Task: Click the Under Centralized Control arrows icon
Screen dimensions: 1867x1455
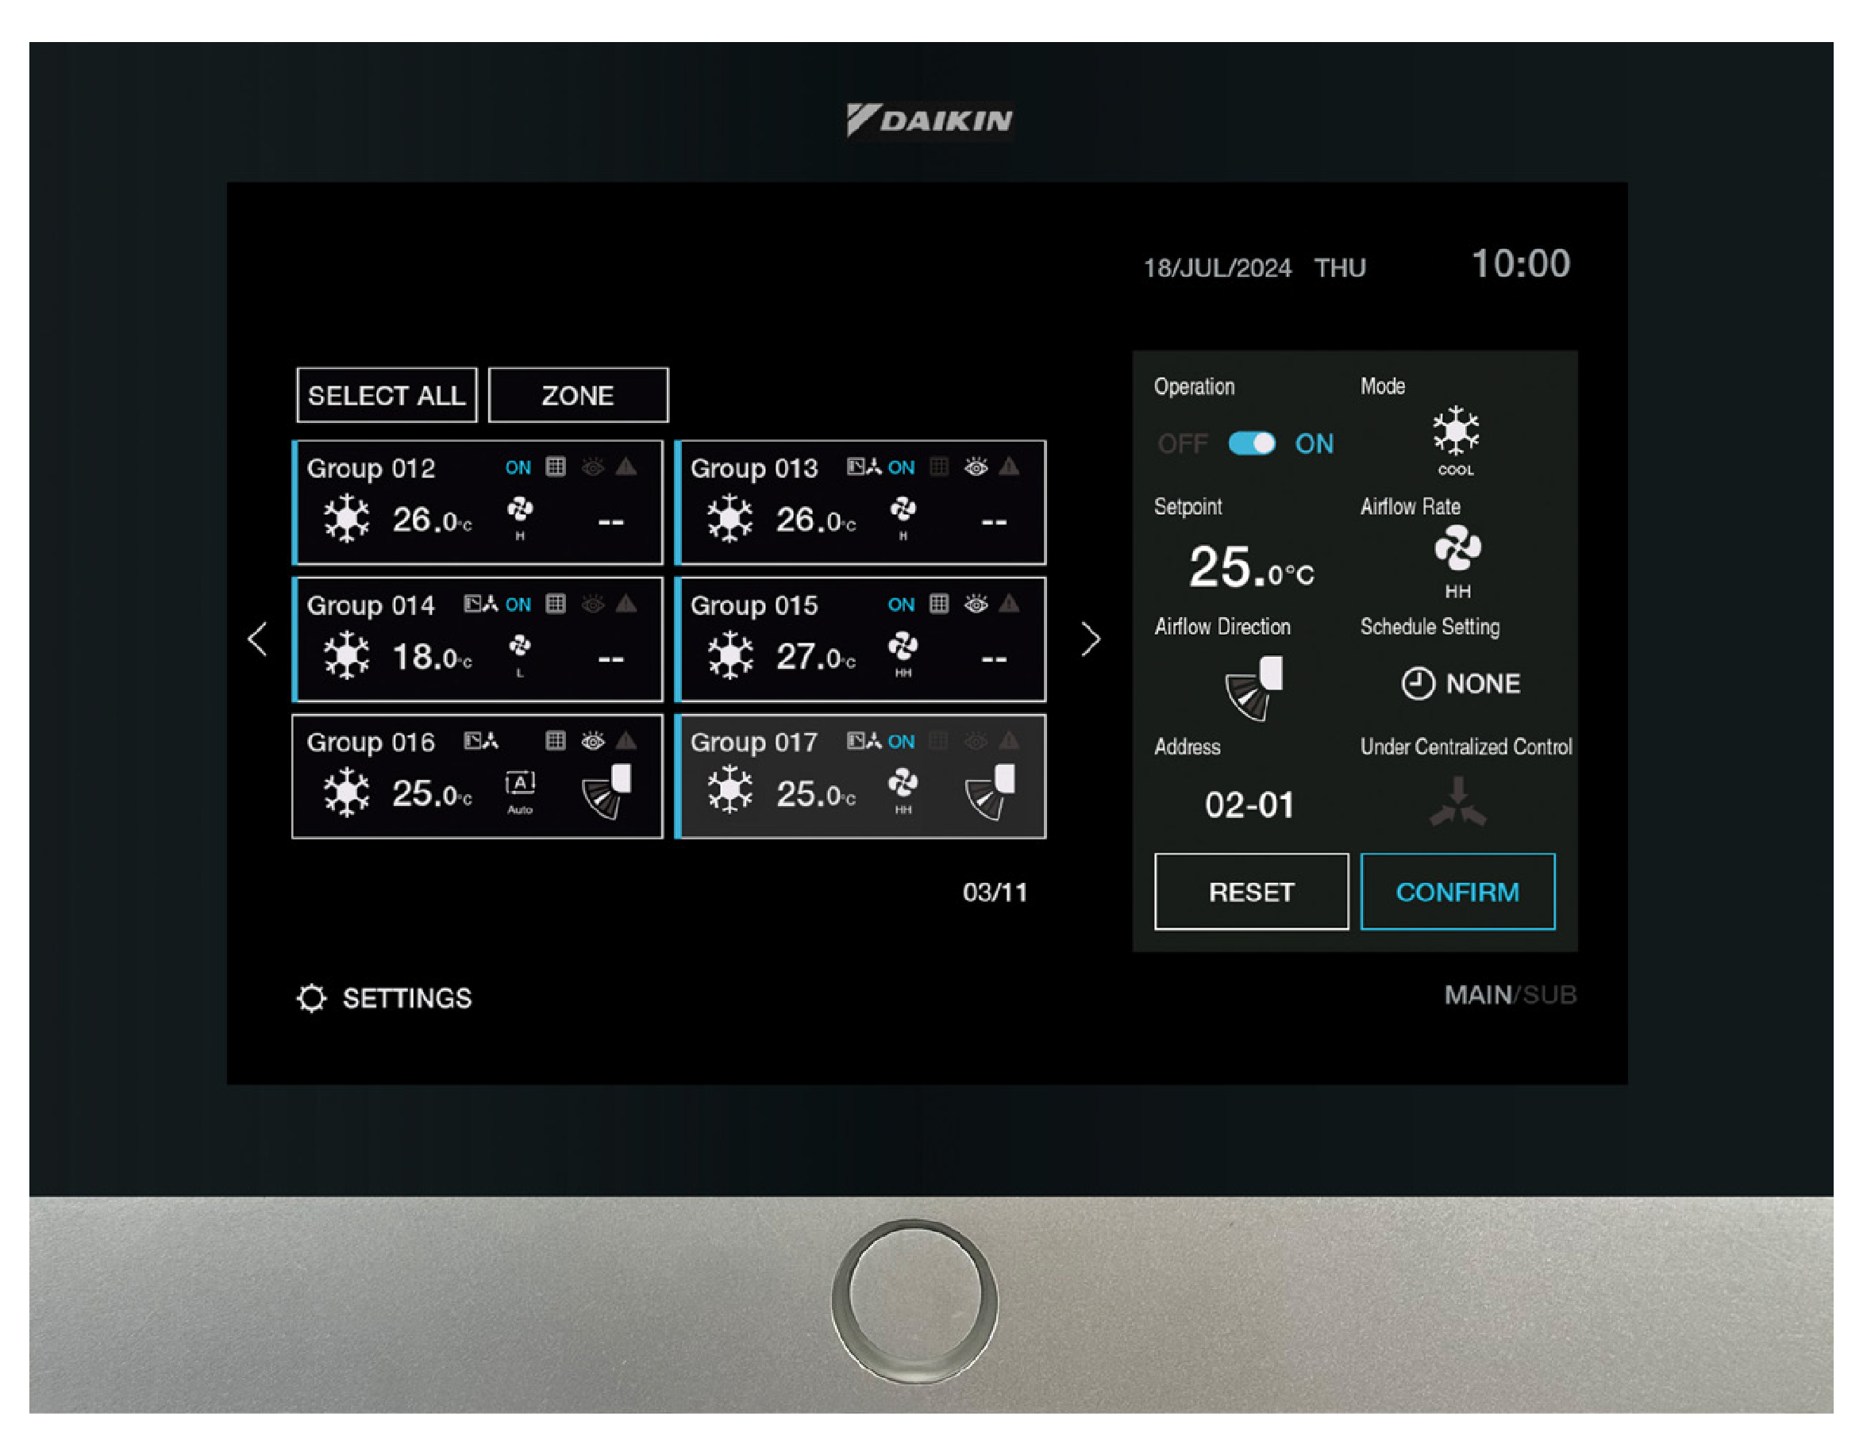Action: (1457, 801)
